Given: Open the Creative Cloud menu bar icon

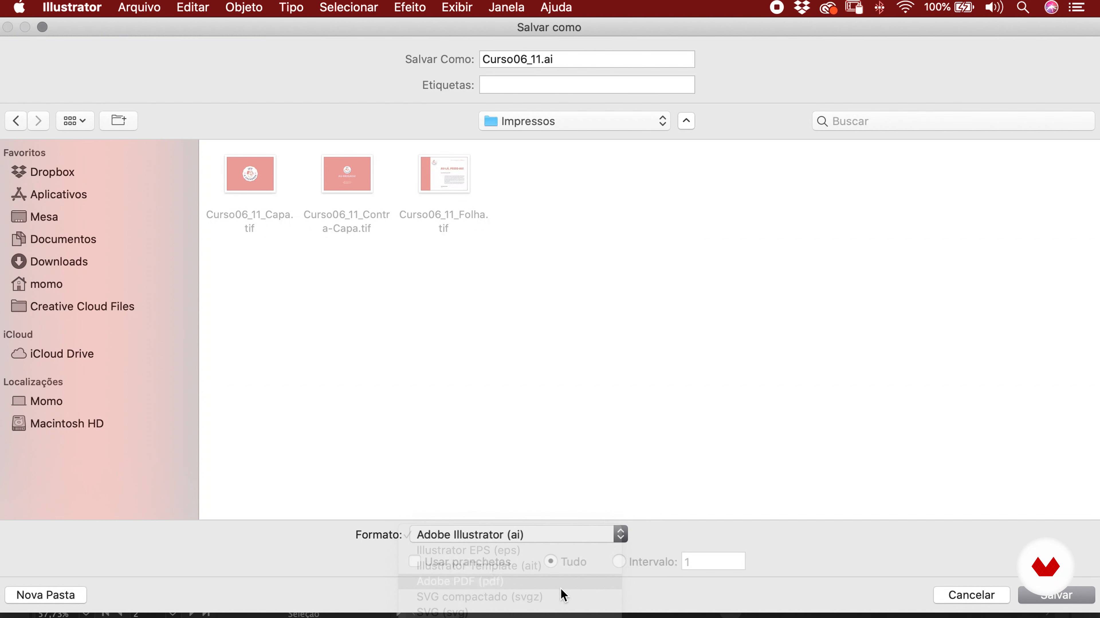Looking at the screenshot, I should [828, 7].
